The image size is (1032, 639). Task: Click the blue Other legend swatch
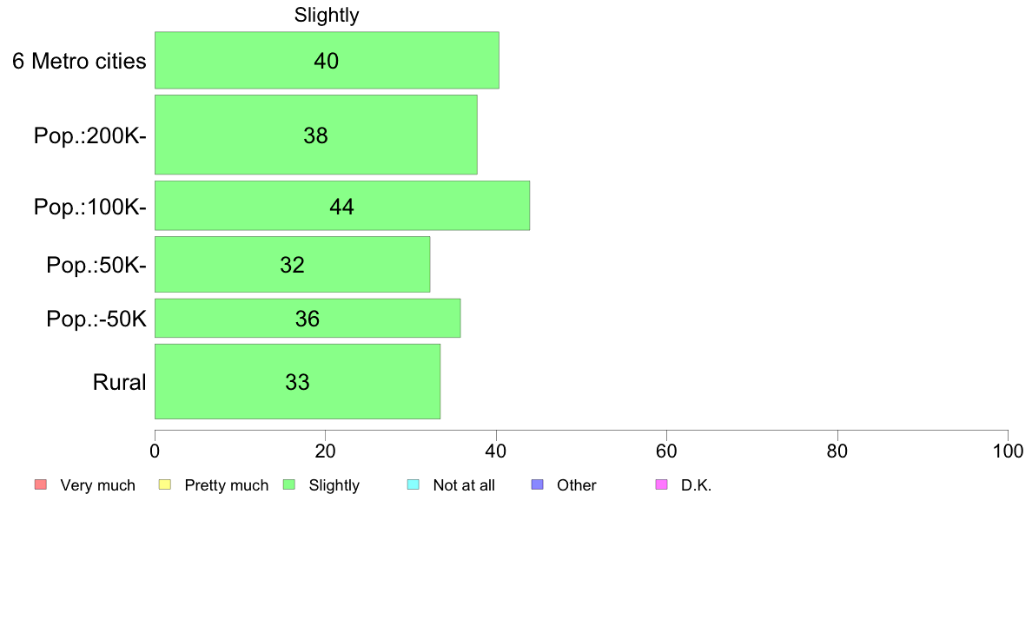tap(537, 485)
